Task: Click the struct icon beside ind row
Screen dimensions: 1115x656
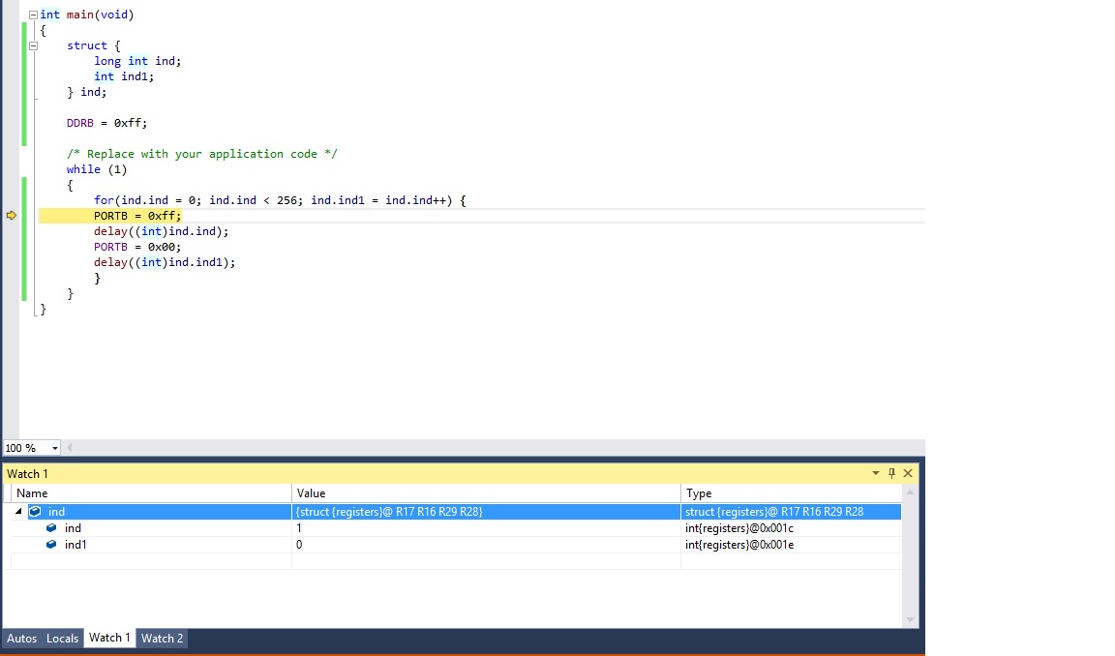Action: pos(35,511)
